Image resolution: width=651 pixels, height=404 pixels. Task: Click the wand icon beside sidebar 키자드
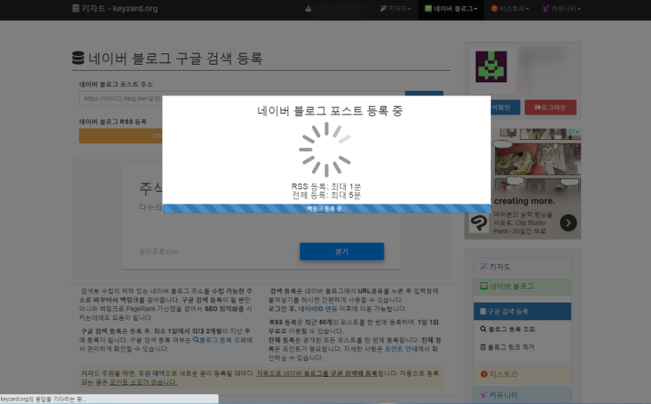[484, 267]
